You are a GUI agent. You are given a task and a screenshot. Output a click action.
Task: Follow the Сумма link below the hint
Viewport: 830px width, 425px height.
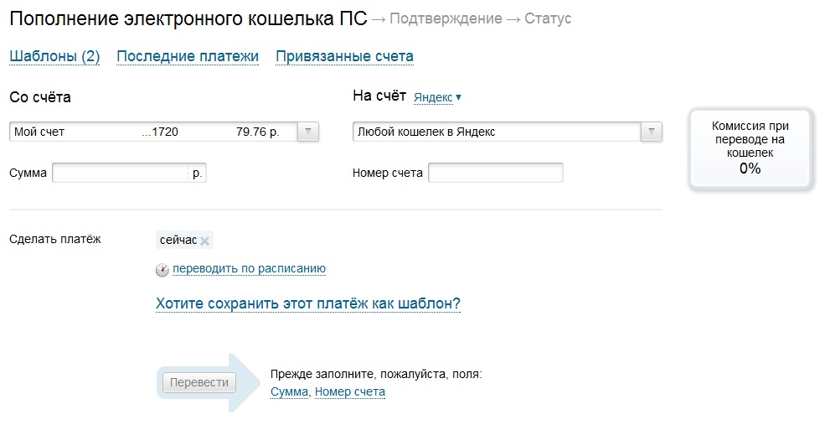(289, 392)
